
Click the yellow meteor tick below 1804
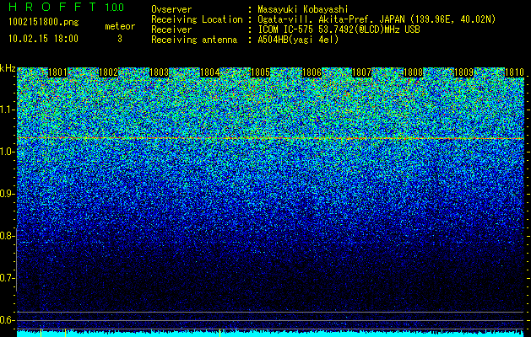click(x=220, y=334)
